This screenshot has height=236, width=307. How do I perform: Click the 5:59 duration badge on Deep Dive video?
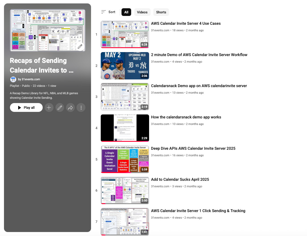point(144,169)
